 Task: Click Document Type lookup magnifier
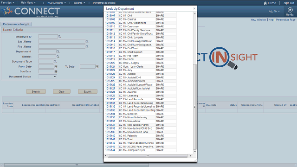[x=55, y=62]
